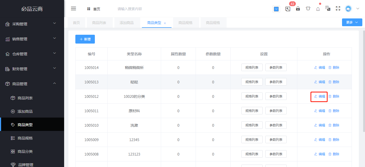Open the 更多 dropdown button
The height and width of the screenshot is (167, 365).
coord(352,22)
